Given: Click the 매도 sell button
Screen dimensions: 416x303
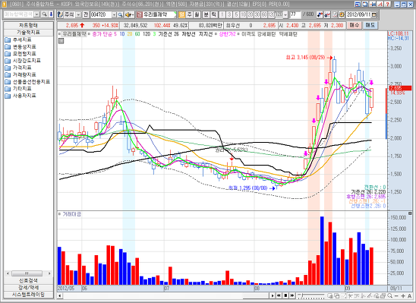Looking at the screenshot, I should coord(370,25).
